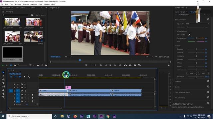Go to In point

(x=101, y=65)
